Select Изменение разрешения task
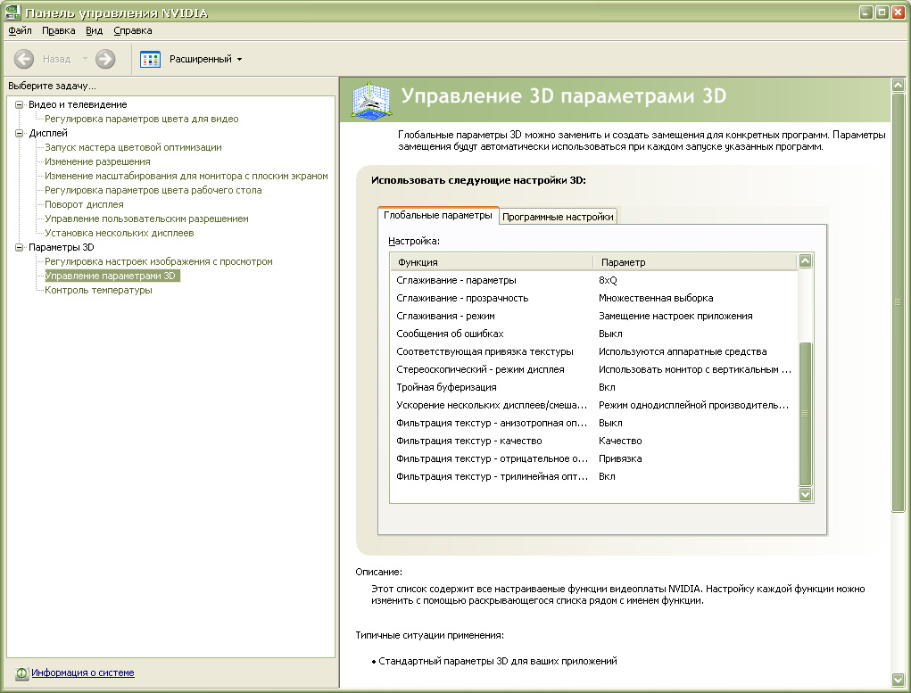Viewport: 911px width, 693px height. (97, 161)
